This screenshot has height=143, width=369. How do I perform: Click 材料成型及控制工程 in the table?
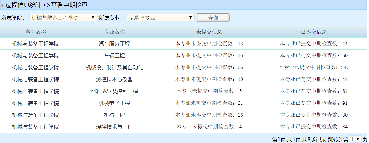click(114, 91)
